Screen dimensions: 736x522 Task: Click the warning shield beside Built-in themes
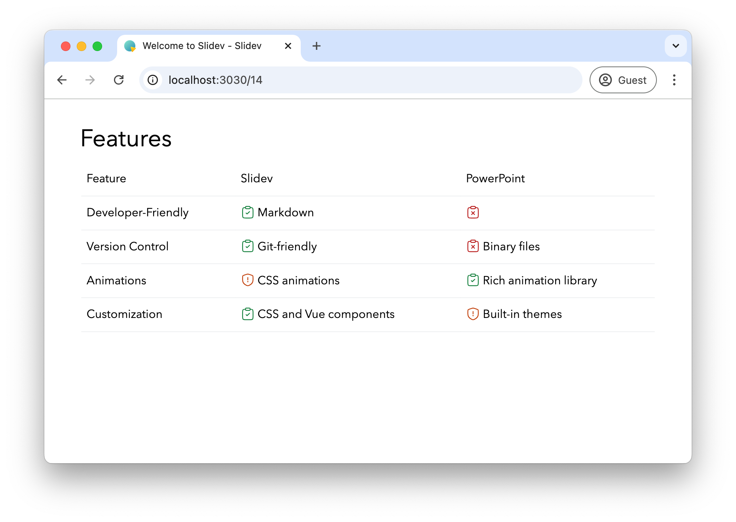pos(473,314)
